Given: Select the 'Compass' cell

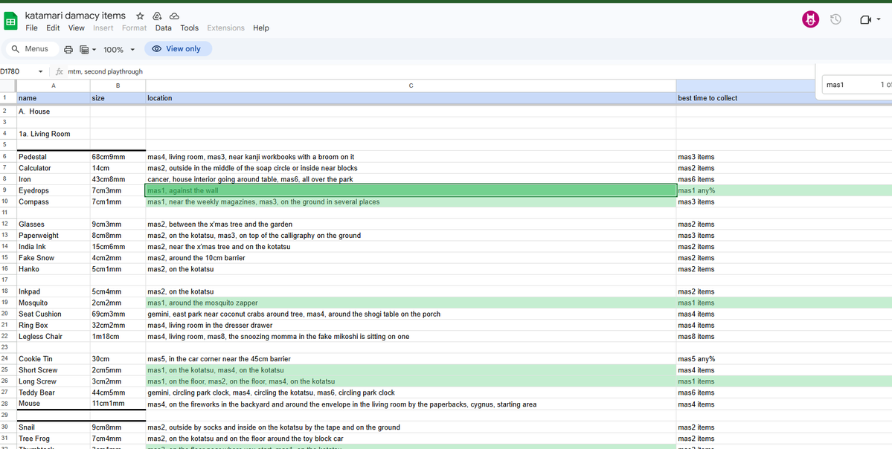Looking at the screenshot, I should pos(54,201).
